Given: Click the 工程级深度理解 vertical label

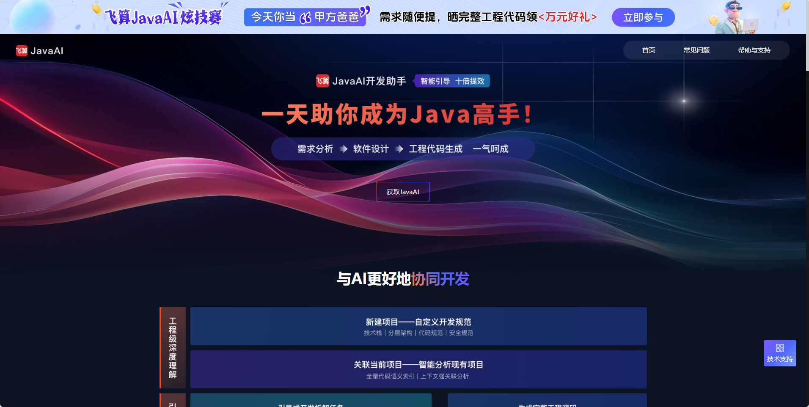Looking at the screenshot, I should [x=173, y=348].
